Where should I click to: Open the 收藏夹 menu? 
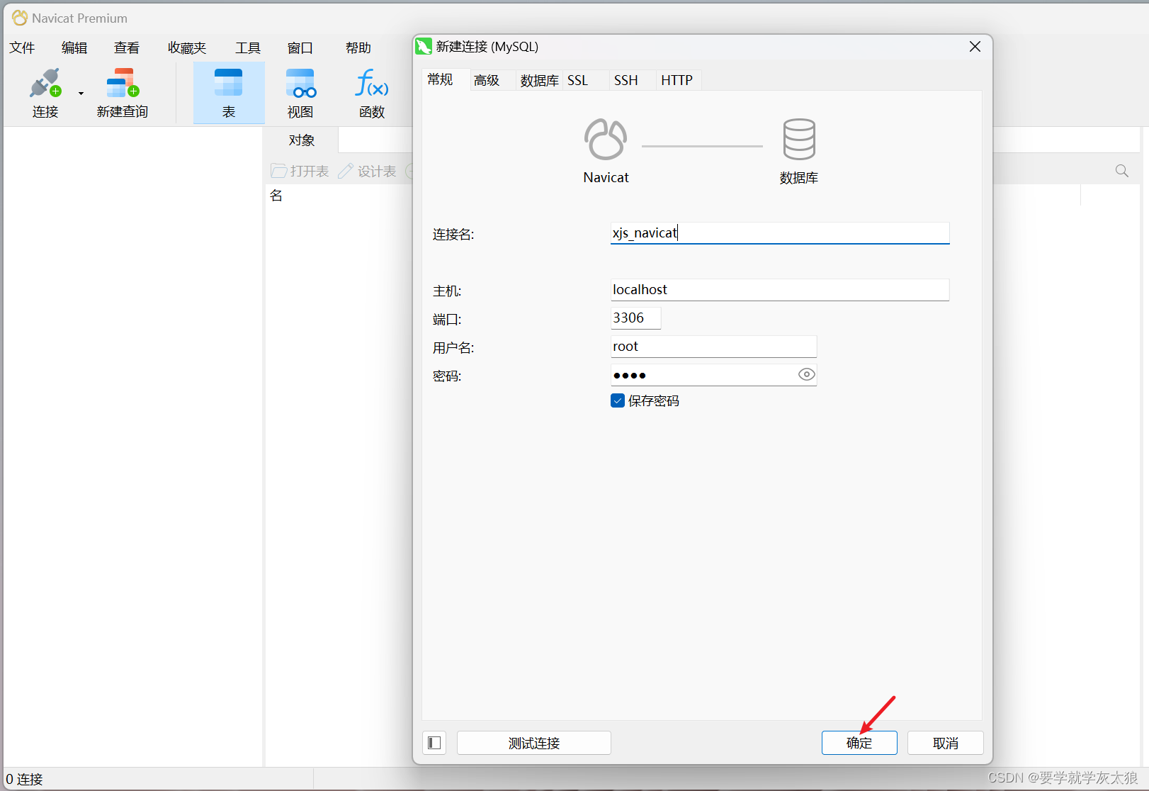coord(187,47)
